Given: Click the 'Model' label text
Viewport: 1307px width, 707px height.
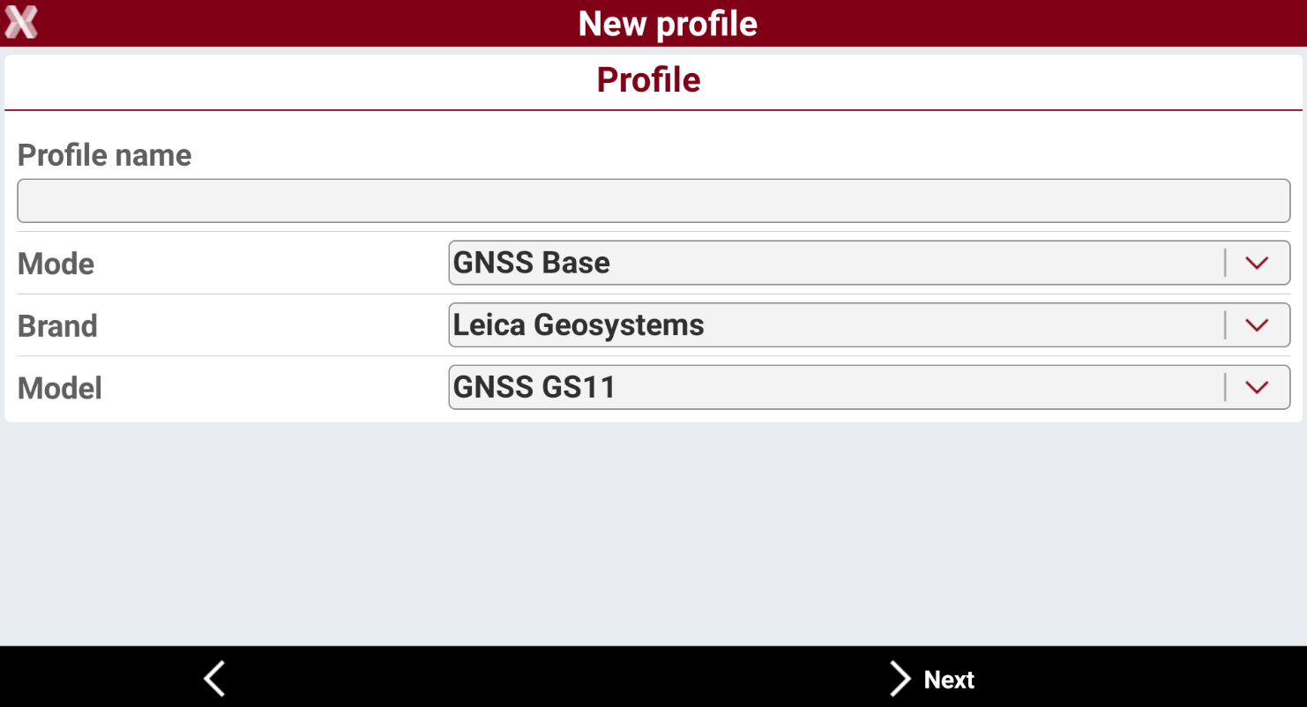Looking at the screenshot, I should (60, 388).
